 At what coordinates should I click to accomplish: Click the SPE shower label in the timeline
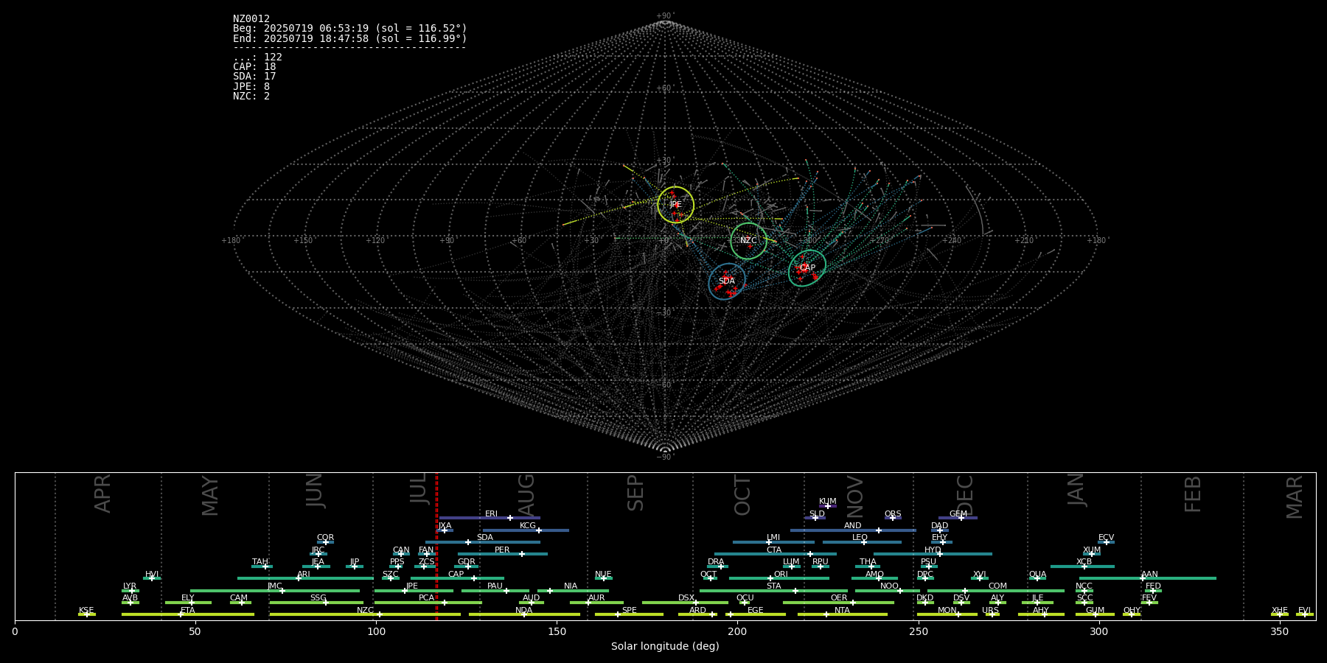click(629, 611)
